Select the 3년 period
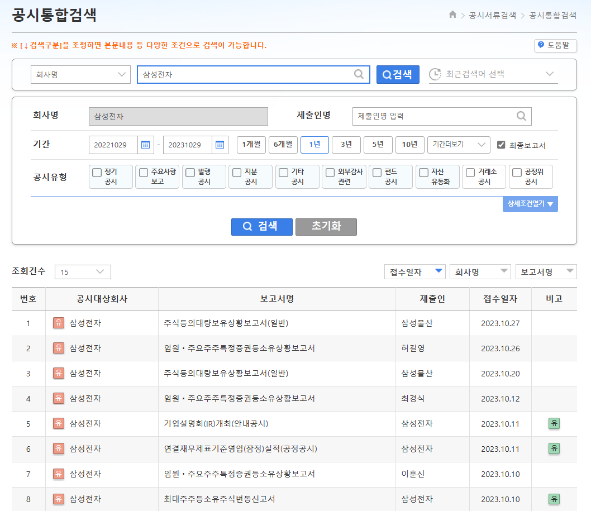Image resolution: width=591 pixels, height=511 pixels. point(346,145)
